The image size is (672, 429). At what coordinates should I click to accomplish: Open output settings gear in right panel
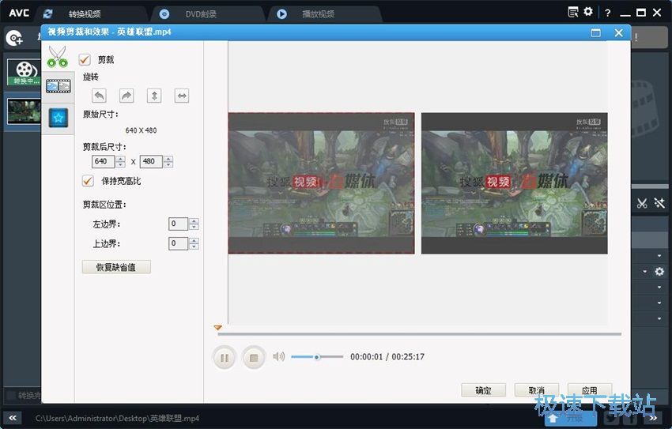659,272
